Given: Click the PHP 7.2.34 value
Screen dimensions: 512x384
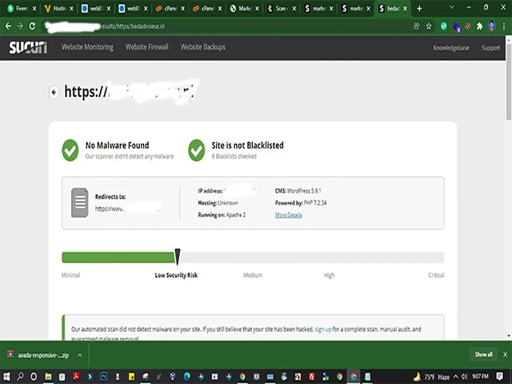Looking at the screenshot, I should tap(315, 203).
